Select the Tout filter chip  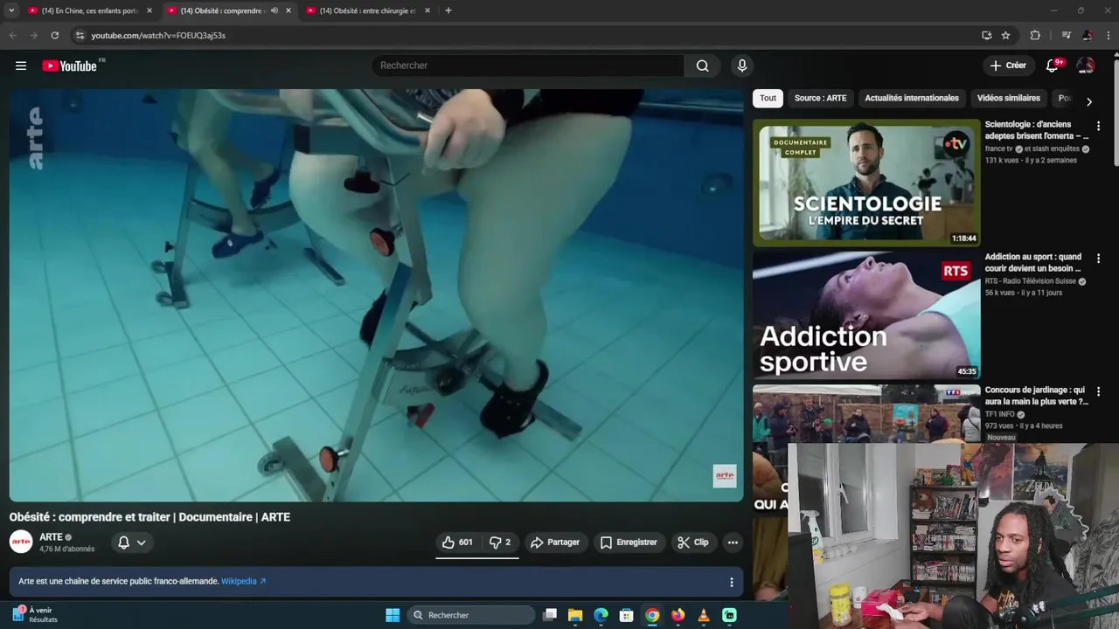pos(768,98)
